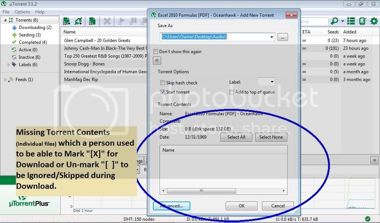Open the Options menu
The image size is (380, 223).
[22, 12]
